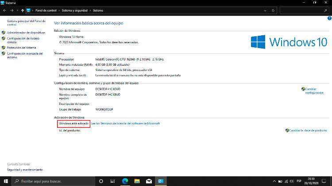Select the processor value Intel Celeron N2840
The image size is (332, 186).
129,59
